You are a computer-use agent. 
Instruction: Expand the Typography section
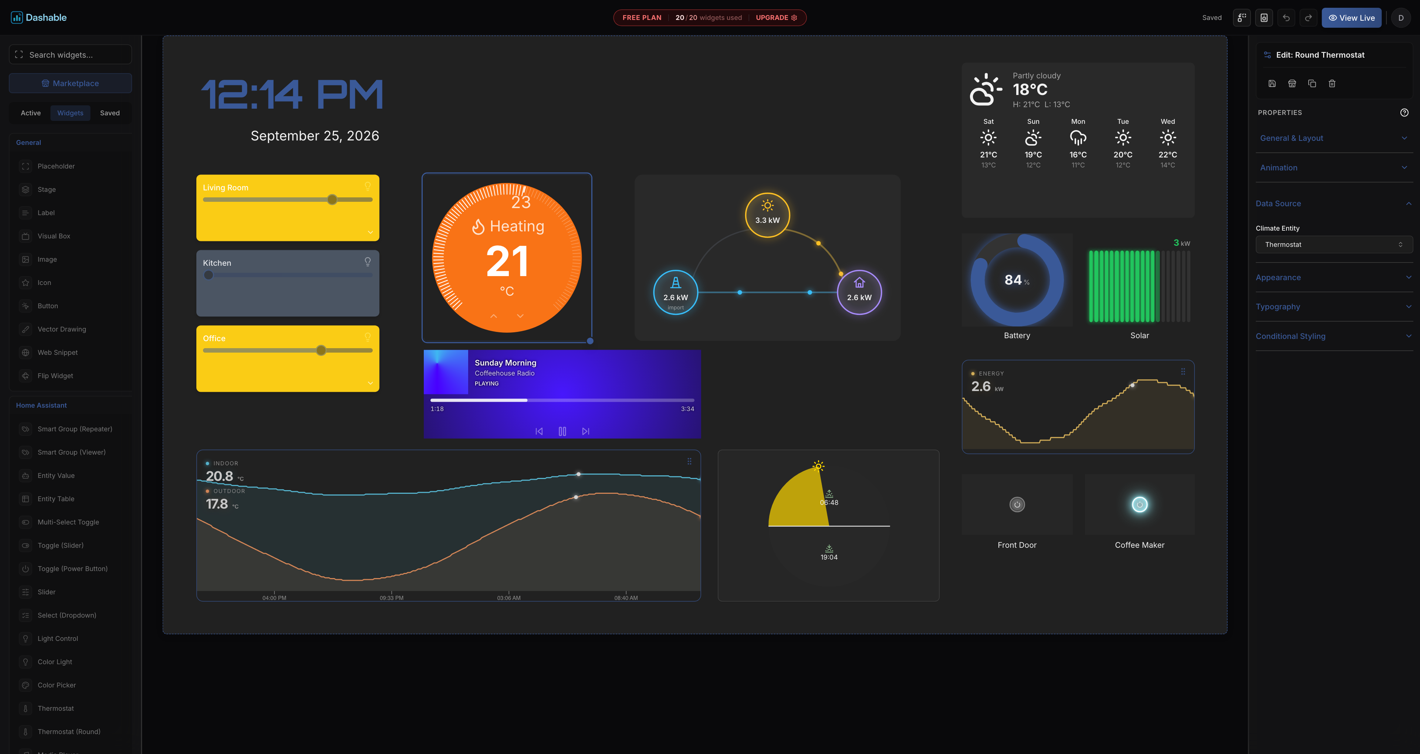click(1334, 307)
